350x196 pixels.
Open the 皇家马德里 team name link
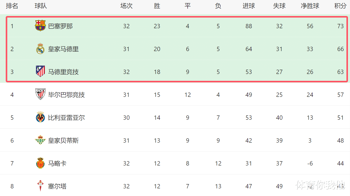point(63,49)
